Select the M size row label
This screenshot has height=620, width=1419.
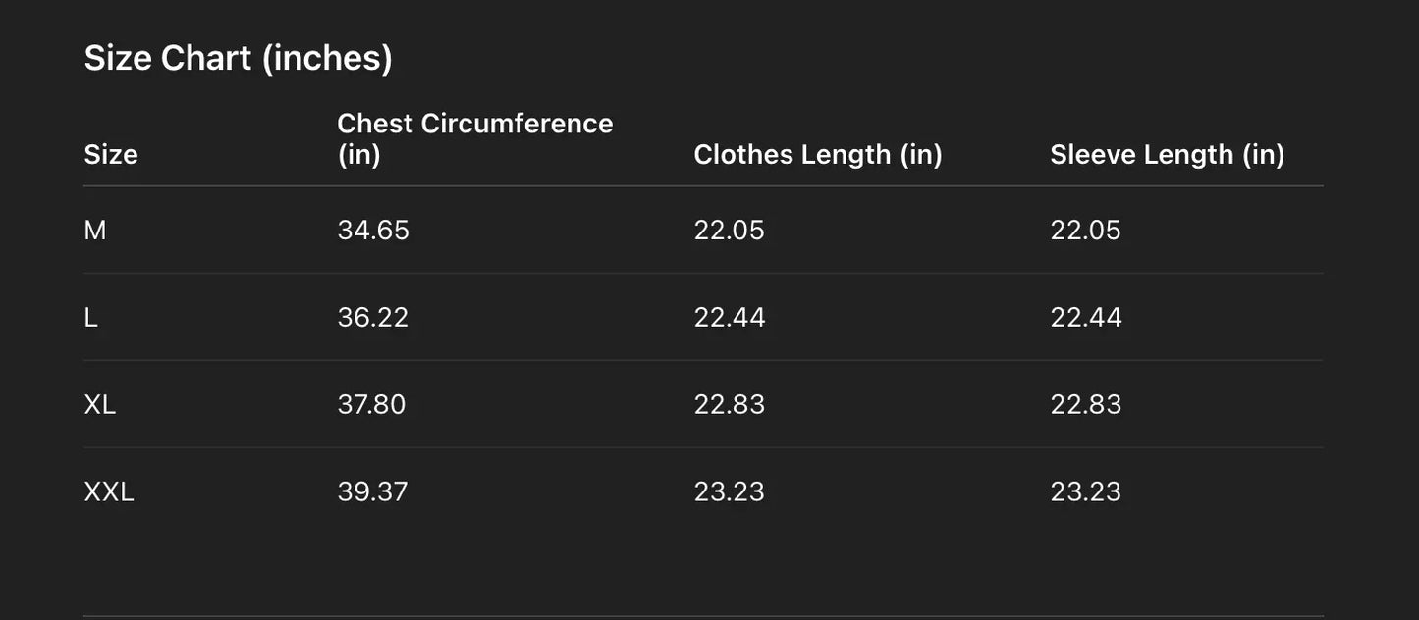[95, 231]
